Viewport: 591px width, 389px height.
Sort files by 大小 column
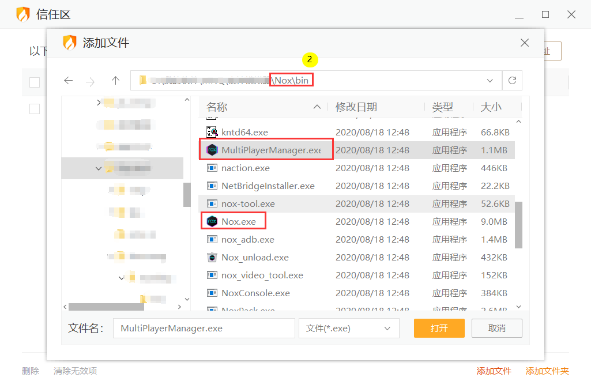tap(491, 107)
